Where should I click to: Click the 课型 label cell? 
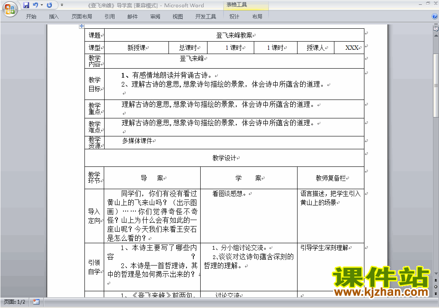(95, 48)
